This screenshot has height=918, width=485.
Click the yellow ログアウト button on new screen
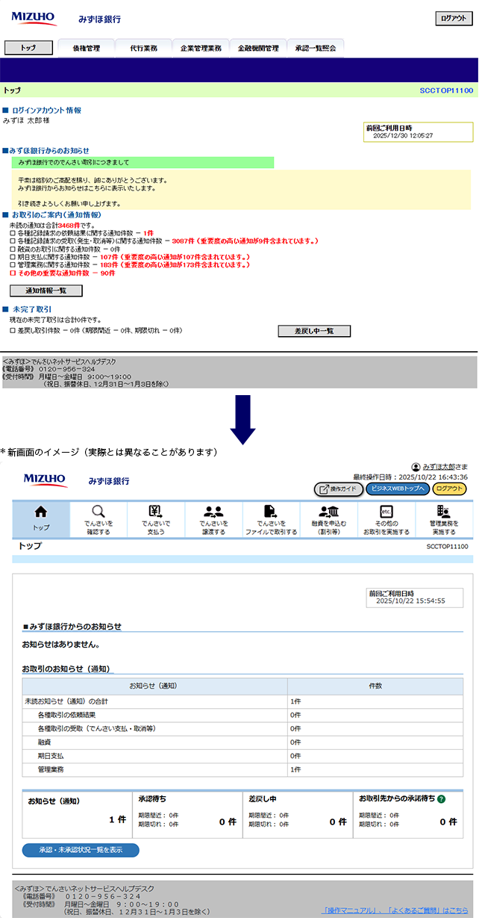(x=449, y=489)
